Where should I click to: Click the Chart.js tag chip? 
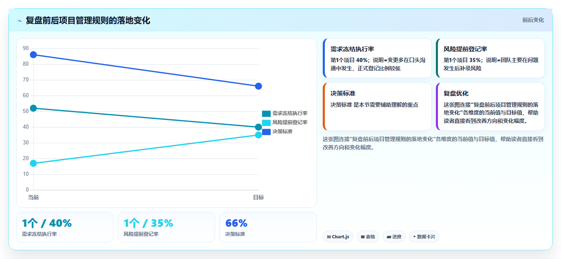pos(338,237)
